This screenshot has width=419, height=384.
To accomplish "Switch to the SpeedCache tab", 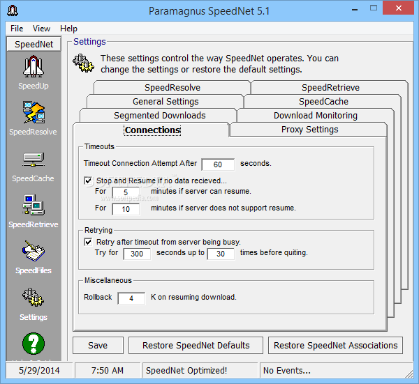I will 323,101.
